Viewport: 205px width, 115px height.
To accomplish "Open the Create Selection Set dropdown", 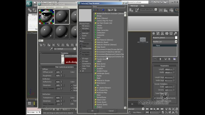I will click(x=156, y=10).
